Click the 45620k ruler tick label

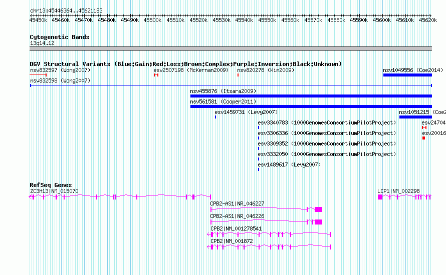point(428,20)
